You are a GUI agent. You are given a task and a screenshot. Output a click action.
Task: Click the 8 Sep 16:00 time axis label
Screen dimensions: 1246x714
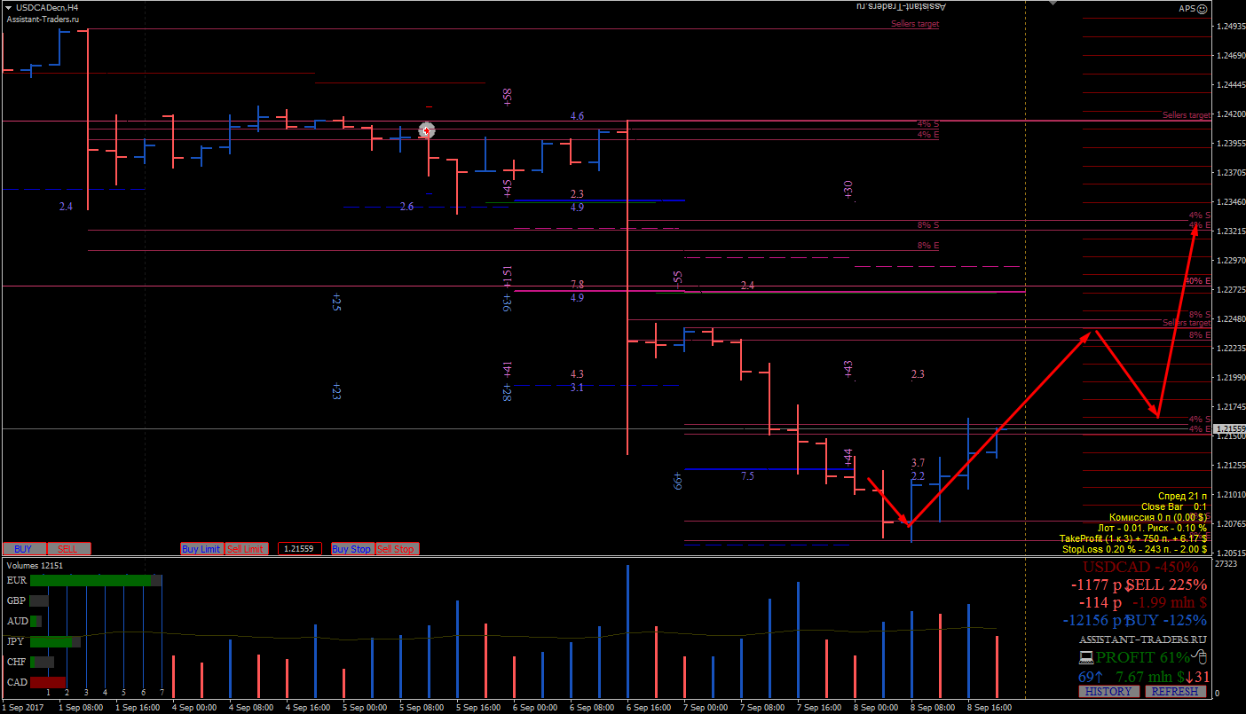[x=990, y=707]
